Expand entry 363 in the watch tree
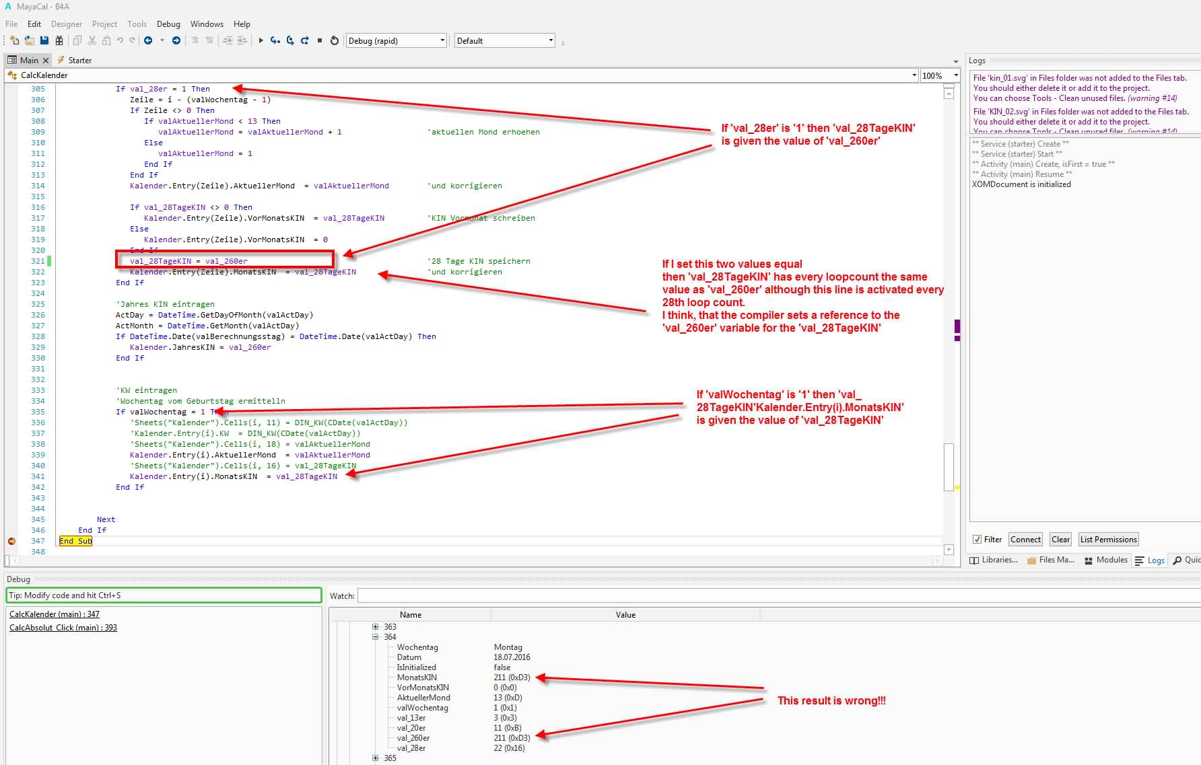The image size is (1201, 765). [376, 627]
